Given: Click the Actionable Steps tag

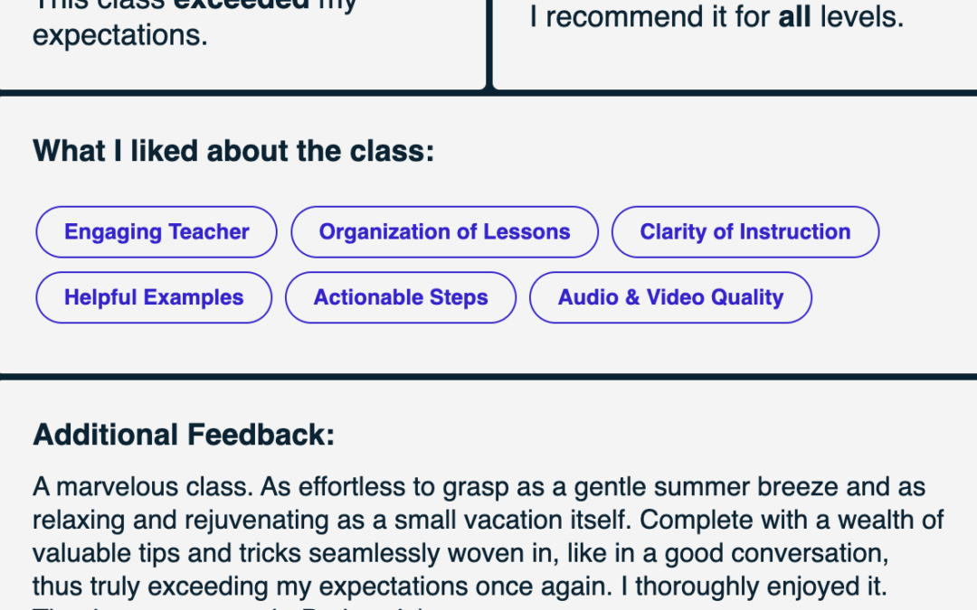Looking at the screenshot, I should point(401,297).
